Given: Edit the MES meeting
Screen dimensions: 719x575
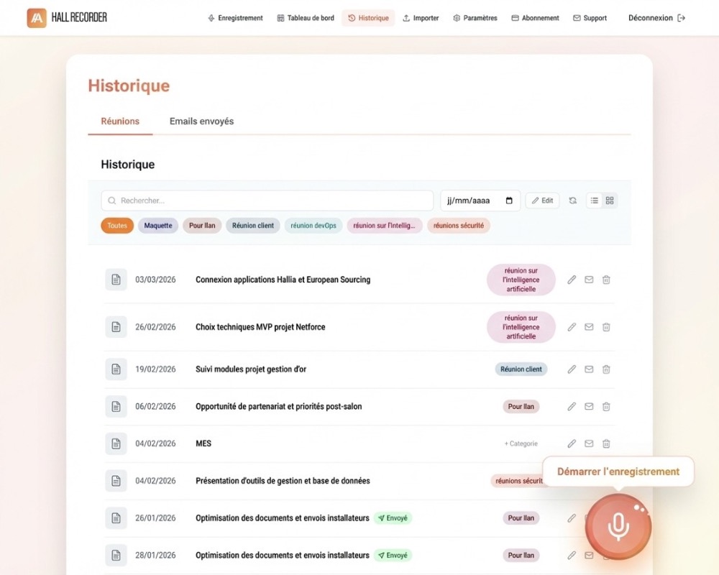Looking at the screenshot, I should (x=572, y=443).
